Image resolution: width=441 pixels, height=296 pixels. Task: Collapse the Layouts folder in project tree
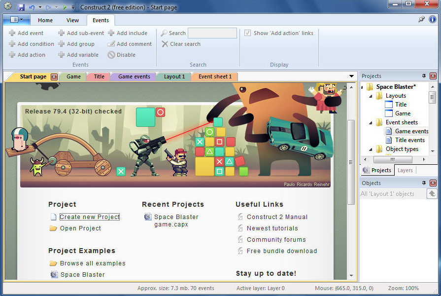click(371, 96)
